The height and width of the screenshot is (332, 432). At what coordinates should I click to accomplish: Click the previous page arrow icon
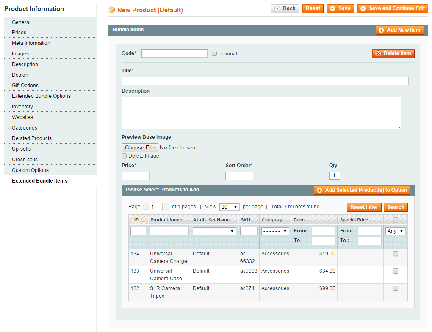pyautogui.click(x=146, y=207)
